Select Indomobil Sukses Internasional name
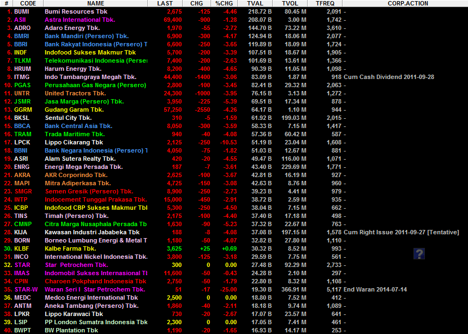This screenshot has height=334, width=468. tap(96, 273)
